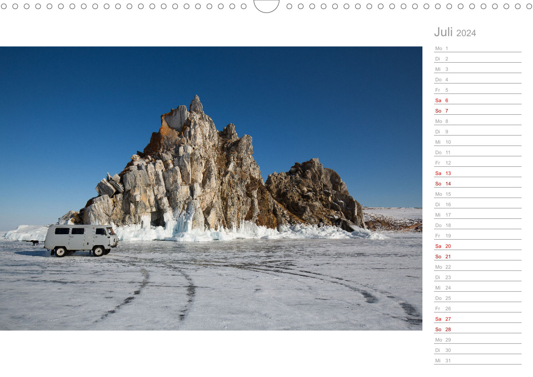
Task: Select the Do 11 date row
Action: tap(477, 152)
